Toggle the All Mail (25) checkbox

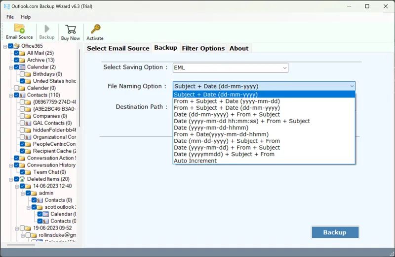17,53
